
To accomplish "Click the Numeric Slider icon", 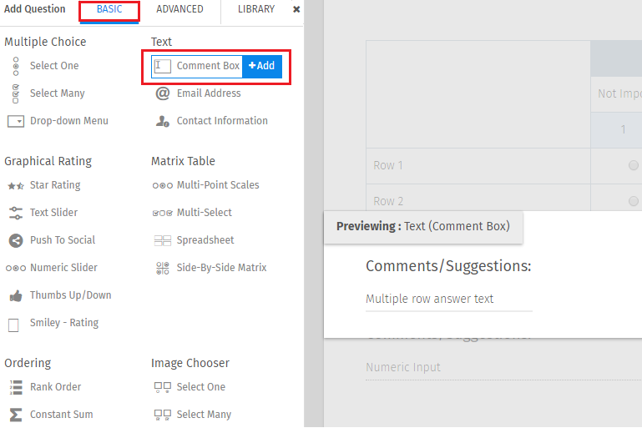I will click(16, 268).
